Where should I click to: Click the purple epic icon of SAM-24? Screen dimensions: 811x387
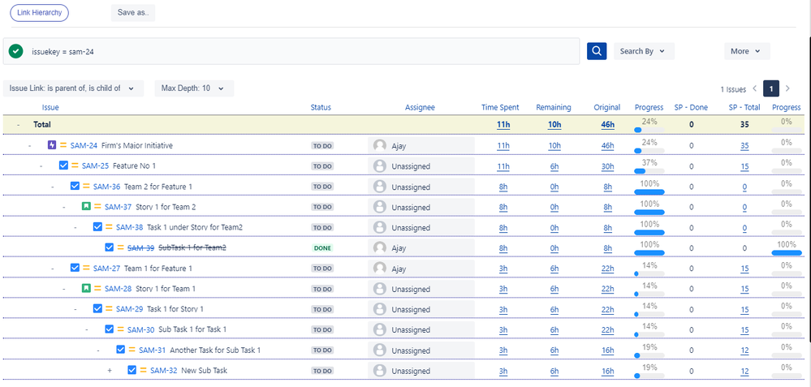52,145
